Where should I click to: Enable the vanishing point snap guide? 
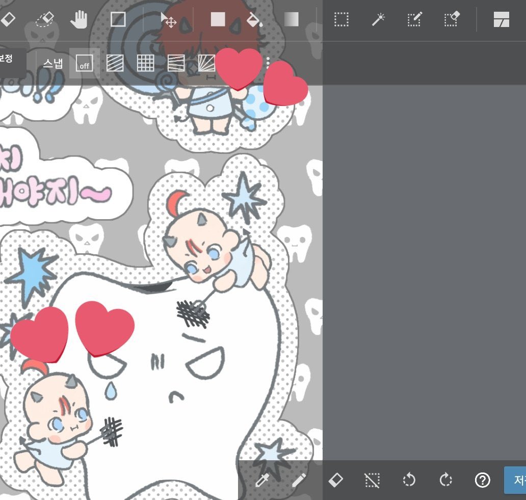(176, 63)
